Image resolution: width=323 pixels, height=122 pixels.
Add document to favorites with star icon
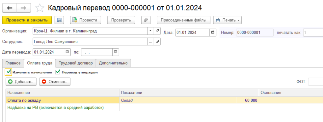[x=39, y=8]
